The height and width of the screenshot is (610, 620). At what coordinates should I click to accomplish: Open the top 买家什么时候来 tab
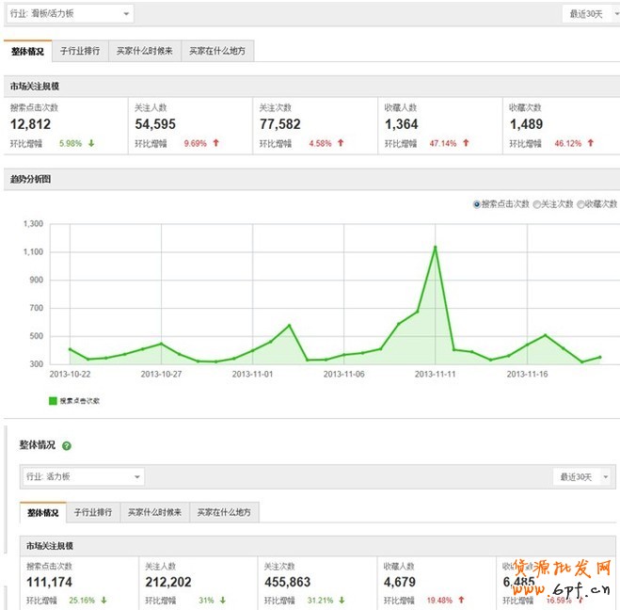coord(144,51)
